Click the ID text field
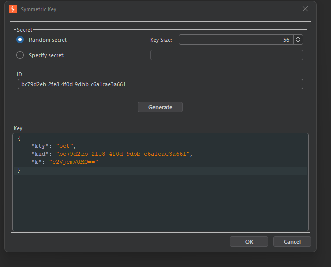 coord(160,84)
